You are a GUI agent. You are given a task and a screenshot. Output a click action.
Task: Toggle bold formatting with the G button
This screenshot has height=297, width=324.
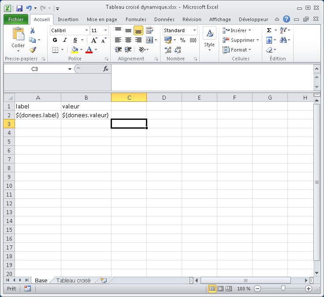(x=55, y=40)
